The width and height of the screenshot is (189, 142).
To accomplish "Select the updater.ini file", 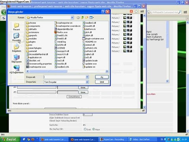I will coord(89,67).
